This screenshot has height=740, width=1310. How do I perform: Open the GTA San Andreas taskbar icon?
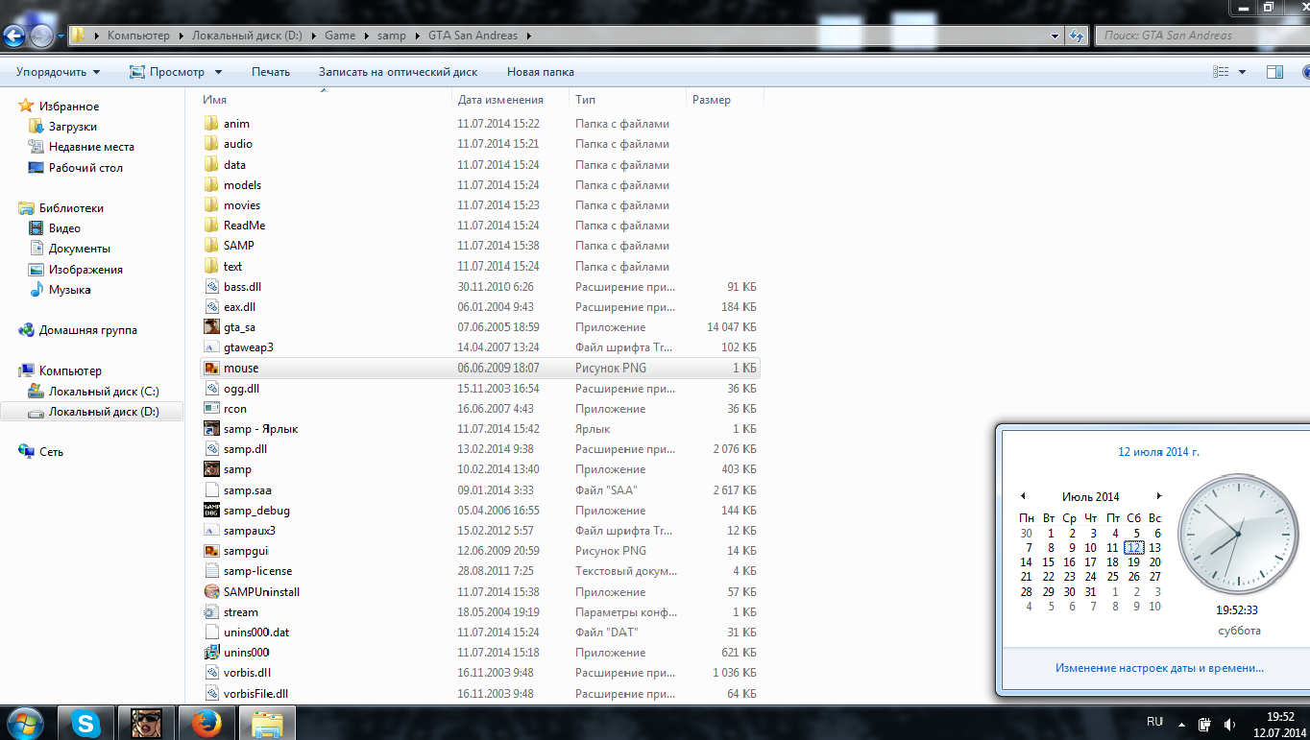click(x=146, y=723)
